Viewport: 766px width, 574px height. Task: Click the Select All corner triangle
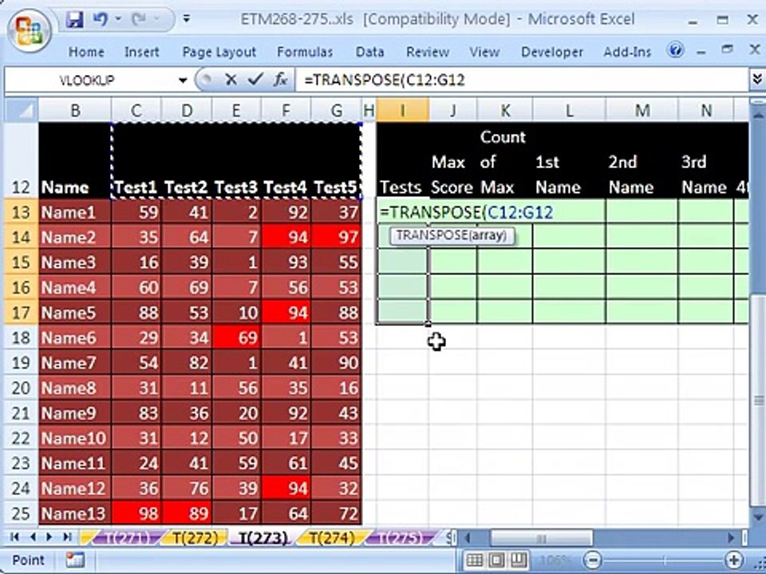[x=22, y=110]
